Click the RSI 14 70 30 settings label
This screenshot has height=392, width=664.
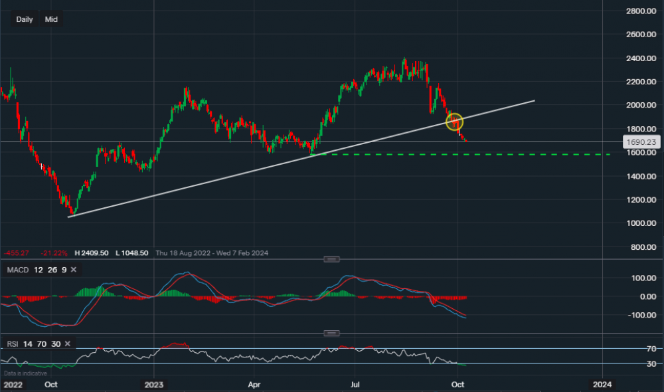(x=33, y=343)
